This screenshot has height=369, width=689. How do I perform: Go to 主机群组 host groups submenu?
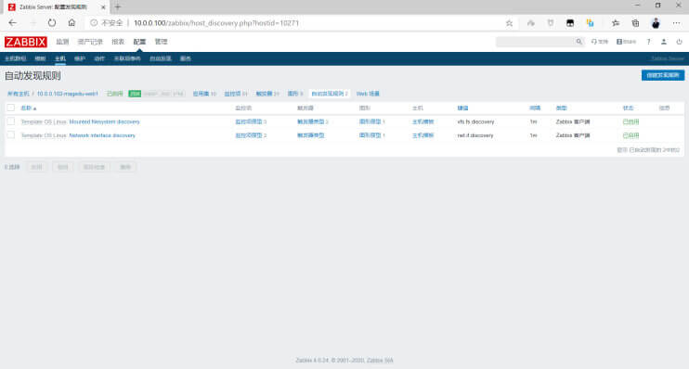coord(16,58)
